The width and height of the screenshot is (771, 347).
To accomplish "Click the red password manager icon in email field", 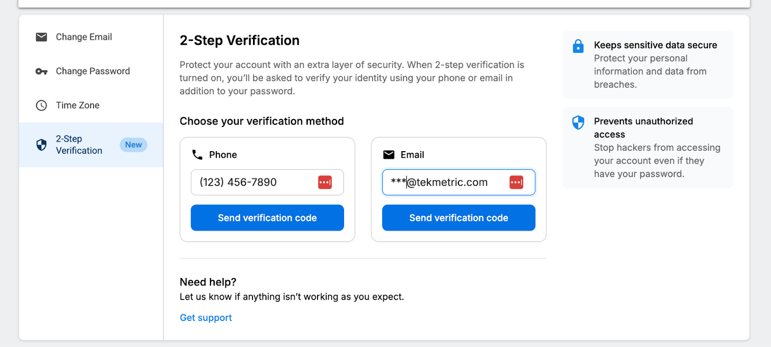I will point(516,182).
